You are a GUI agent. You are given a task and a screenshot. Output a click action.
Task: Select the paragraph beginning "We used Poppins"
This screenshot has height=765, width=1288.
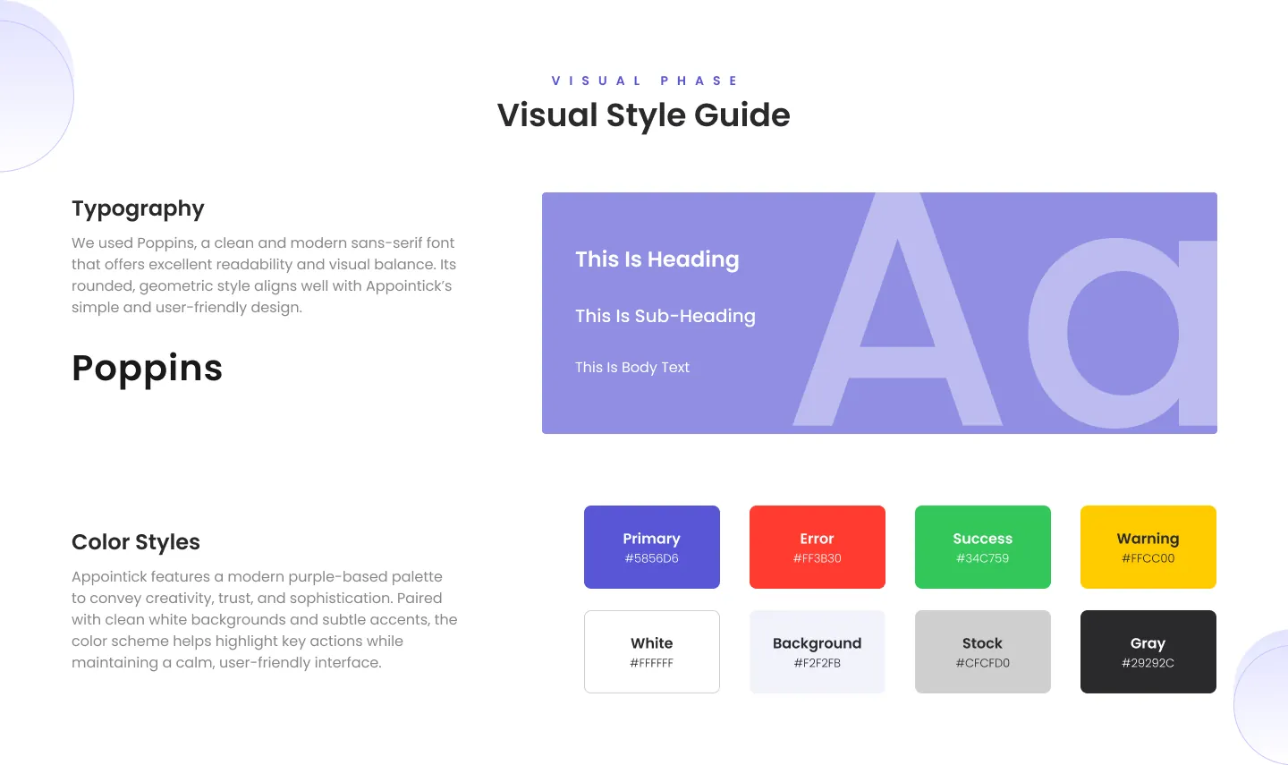tap(264, 275)
